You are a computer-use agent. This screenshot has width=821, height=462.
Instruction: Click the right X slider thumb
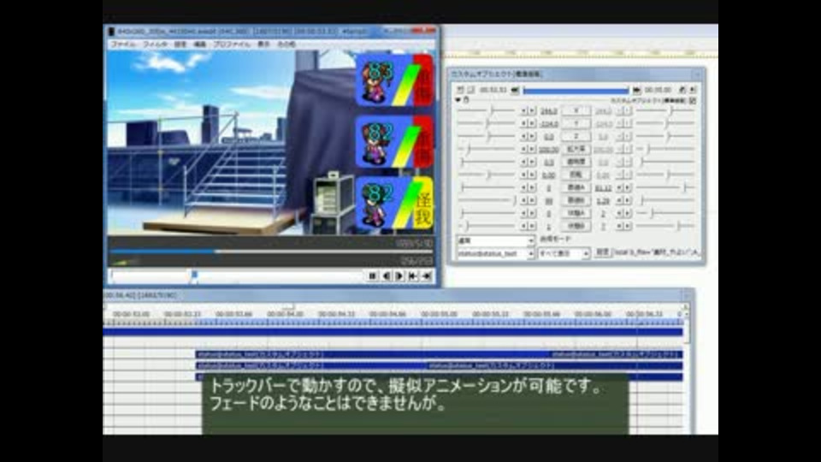670,110
